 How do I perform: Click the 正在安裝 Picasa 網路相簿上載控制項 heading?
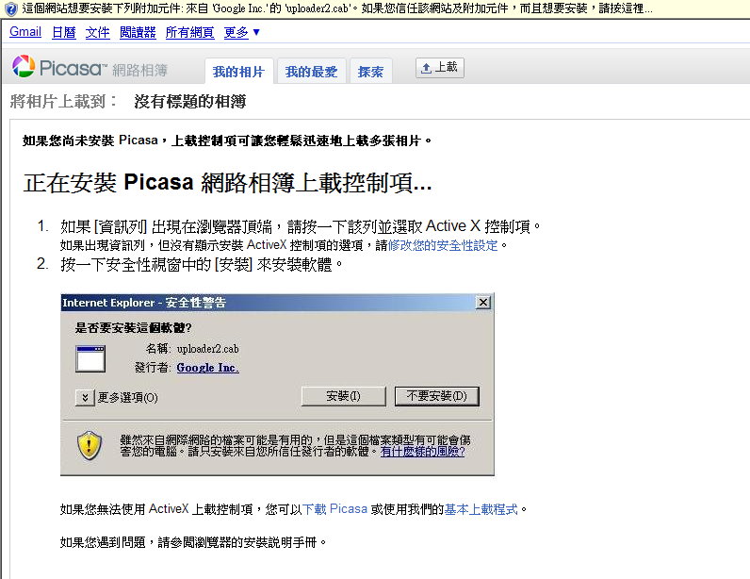[x=228, y=182]
